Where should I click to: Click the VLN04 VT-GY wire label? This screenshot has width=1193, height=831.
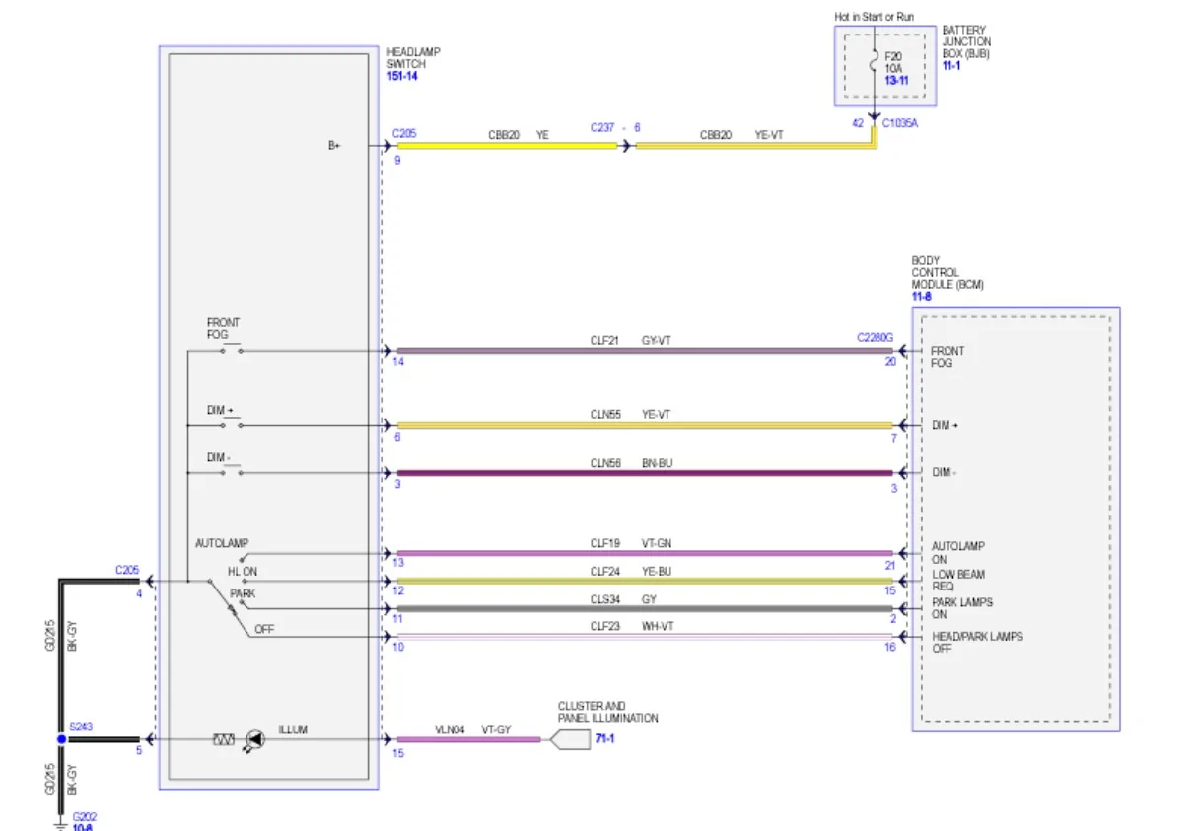tap(471, 728)
